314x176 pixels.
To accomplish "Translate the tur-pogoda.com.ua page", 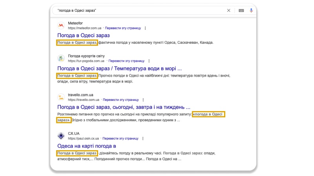I will (x=126, y=61).
